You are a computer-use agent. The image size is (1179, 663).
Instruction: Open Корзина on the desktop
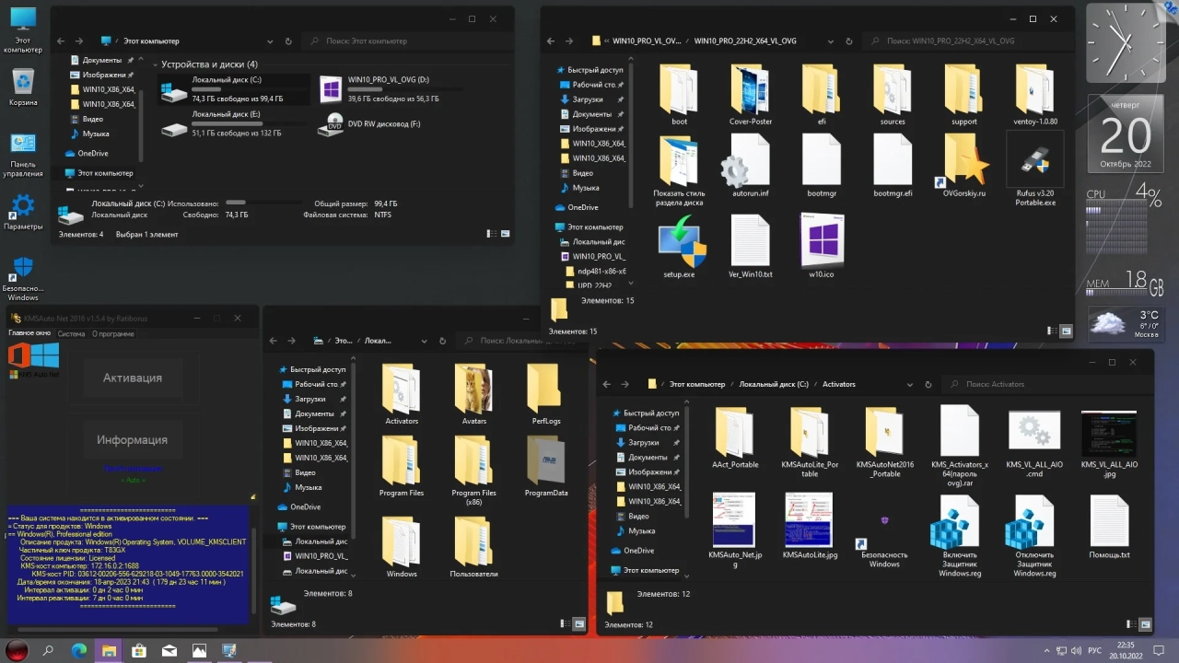click(23, 87)
